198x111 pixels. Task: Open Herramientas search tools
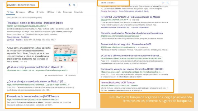[x=79, y=12]
